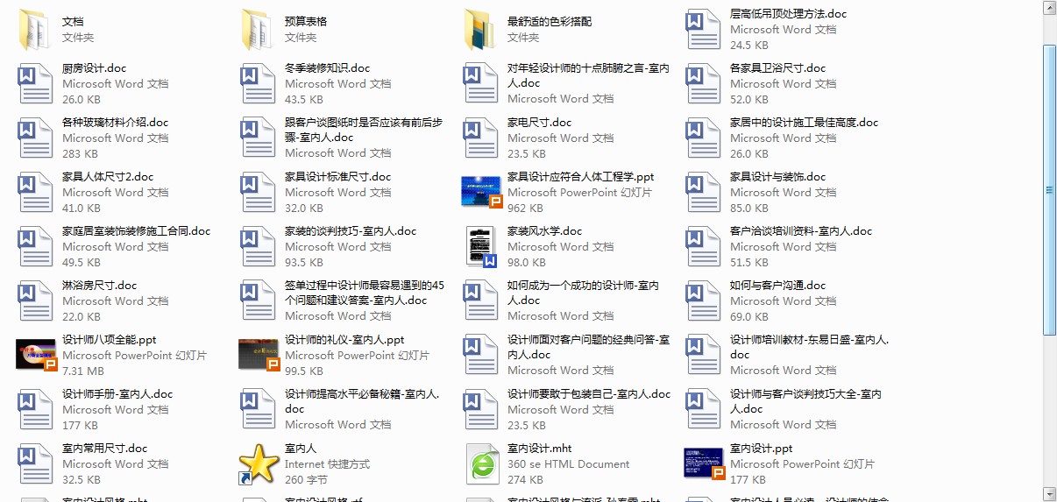Click the file name 家庭居室装饰装修施工合同.doc

[136, 231]
